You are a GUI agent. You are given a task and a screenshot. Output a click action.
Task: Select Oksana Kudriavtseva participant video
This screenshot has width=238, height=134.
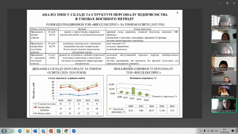(x=224, y=91)
